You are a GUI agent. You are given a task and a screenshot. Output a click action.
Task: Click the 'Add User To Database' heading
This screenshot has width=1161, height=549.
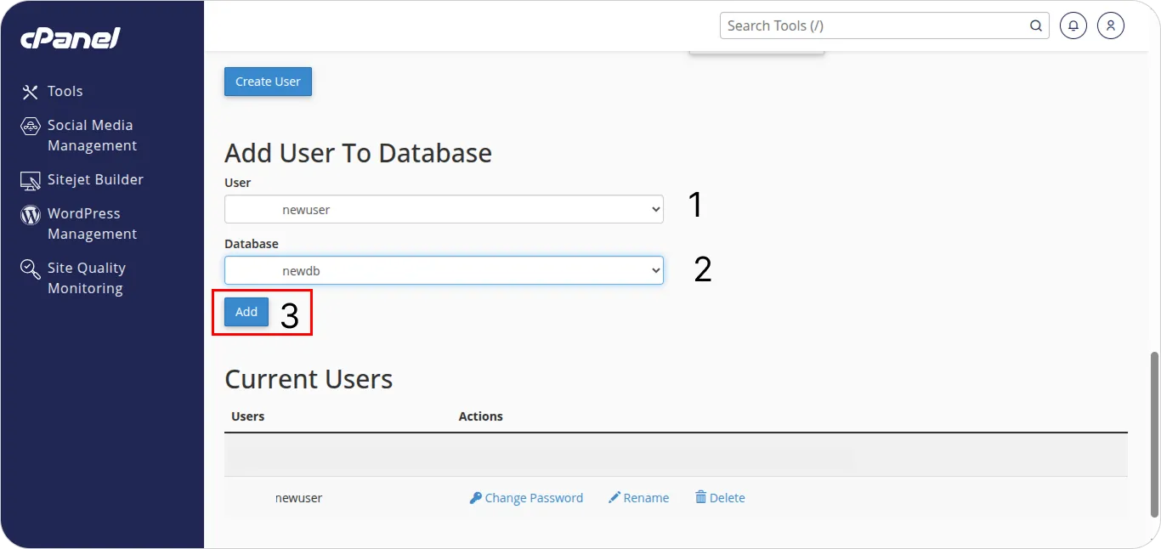click(358, 153)
